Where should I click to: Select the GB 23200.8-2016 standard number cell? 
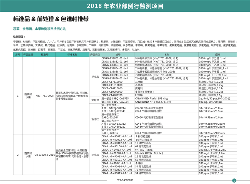tap(45, 155)
